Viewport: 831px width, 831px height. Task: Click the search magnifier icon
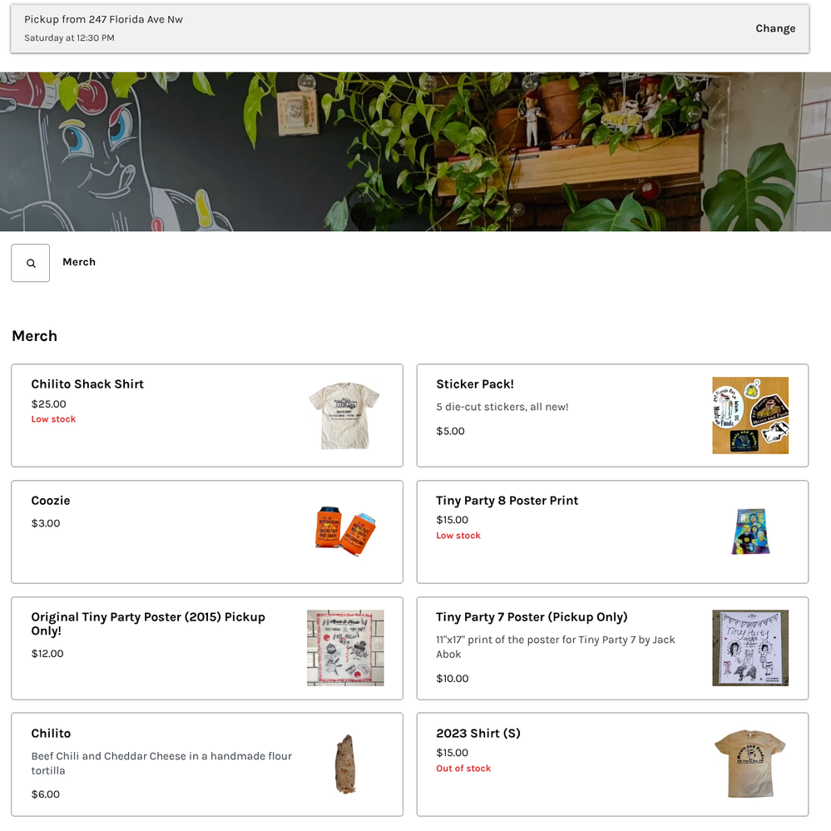point(31,263)
